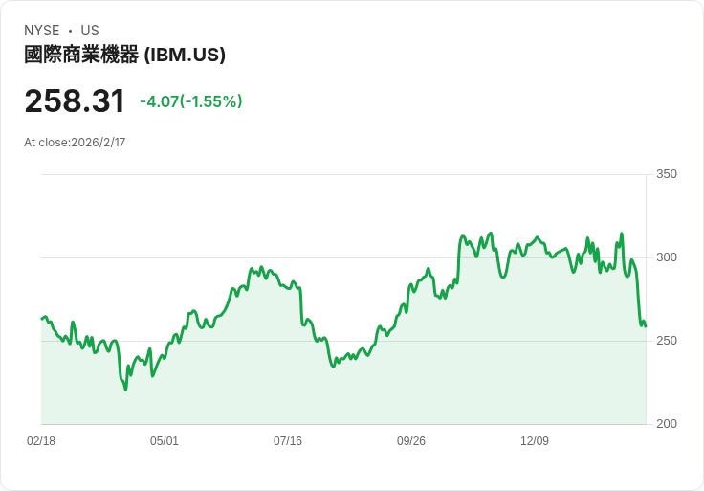Click the current price 258.31

point(75,101)
